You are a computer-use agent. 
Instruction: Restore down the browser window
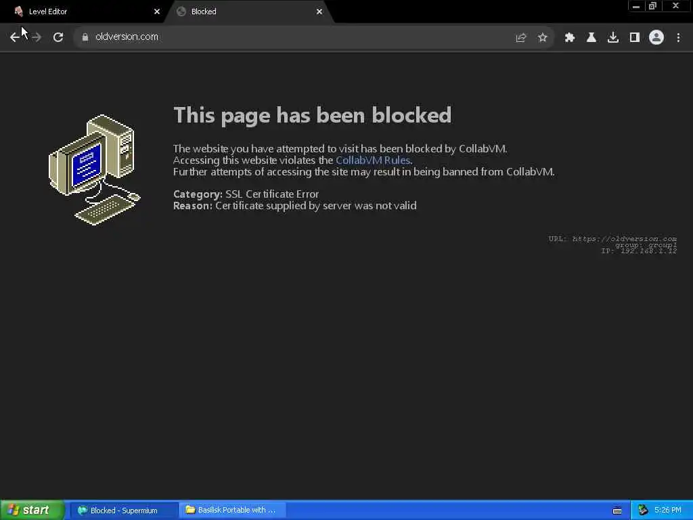653,6
